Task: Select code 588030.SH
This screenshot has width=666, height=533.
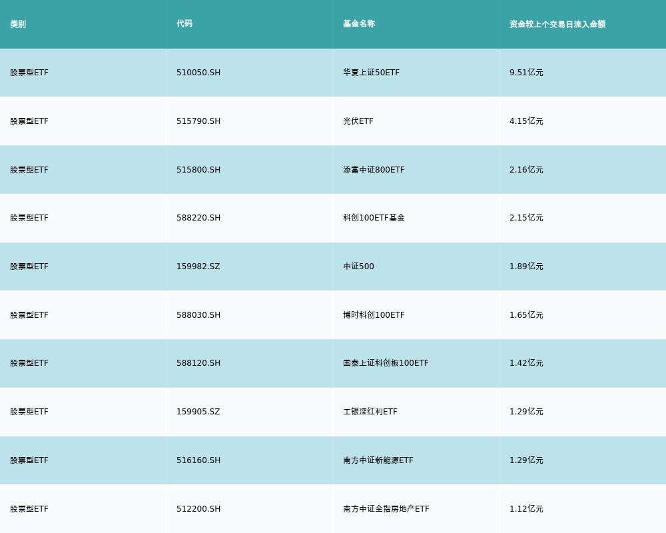Action: pyautogui.click(x=198, y=315)
